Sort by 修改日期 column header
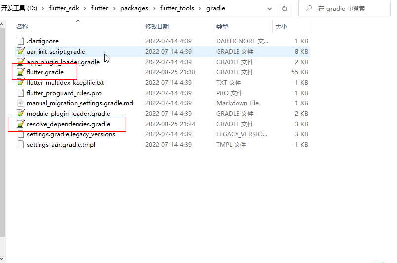The height and width of the screenshot is (263, 397). [157, 27]
